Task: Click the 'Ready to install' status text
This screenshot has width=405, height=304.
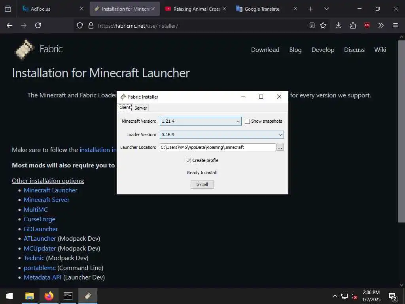Action: (x=202, y=173)
